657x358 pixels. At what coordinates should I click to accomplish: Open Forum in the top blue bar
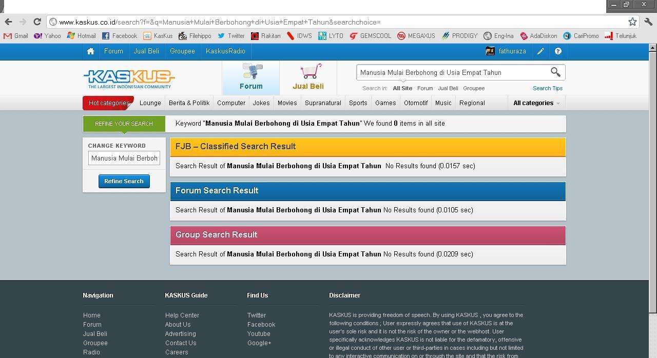point(113,51)
